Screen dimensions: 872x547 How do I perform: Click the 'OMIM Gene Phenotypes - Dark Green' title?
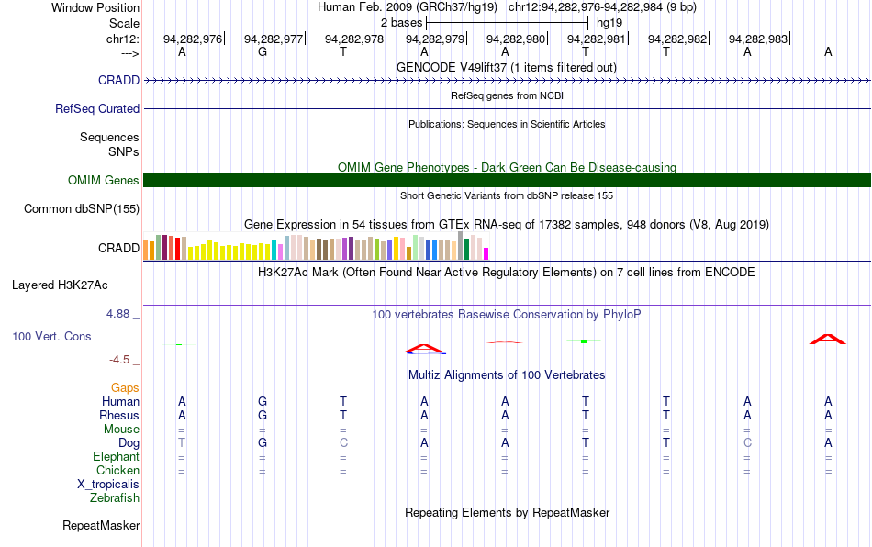coord(507,167)
